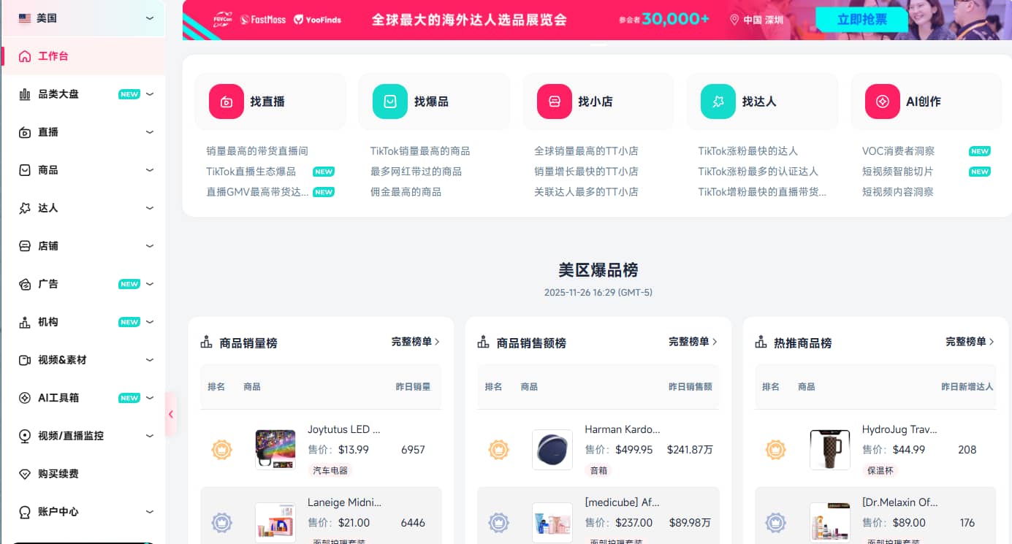
Task: Click the TikTok销量最高的商品 link
Action: pos(419,150)
